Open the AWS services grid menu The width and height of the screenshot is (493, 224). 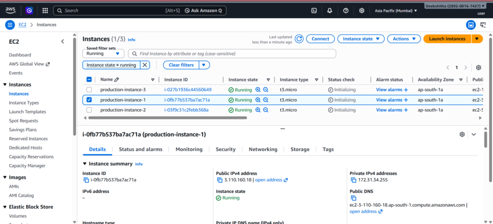tap(45, 10)
